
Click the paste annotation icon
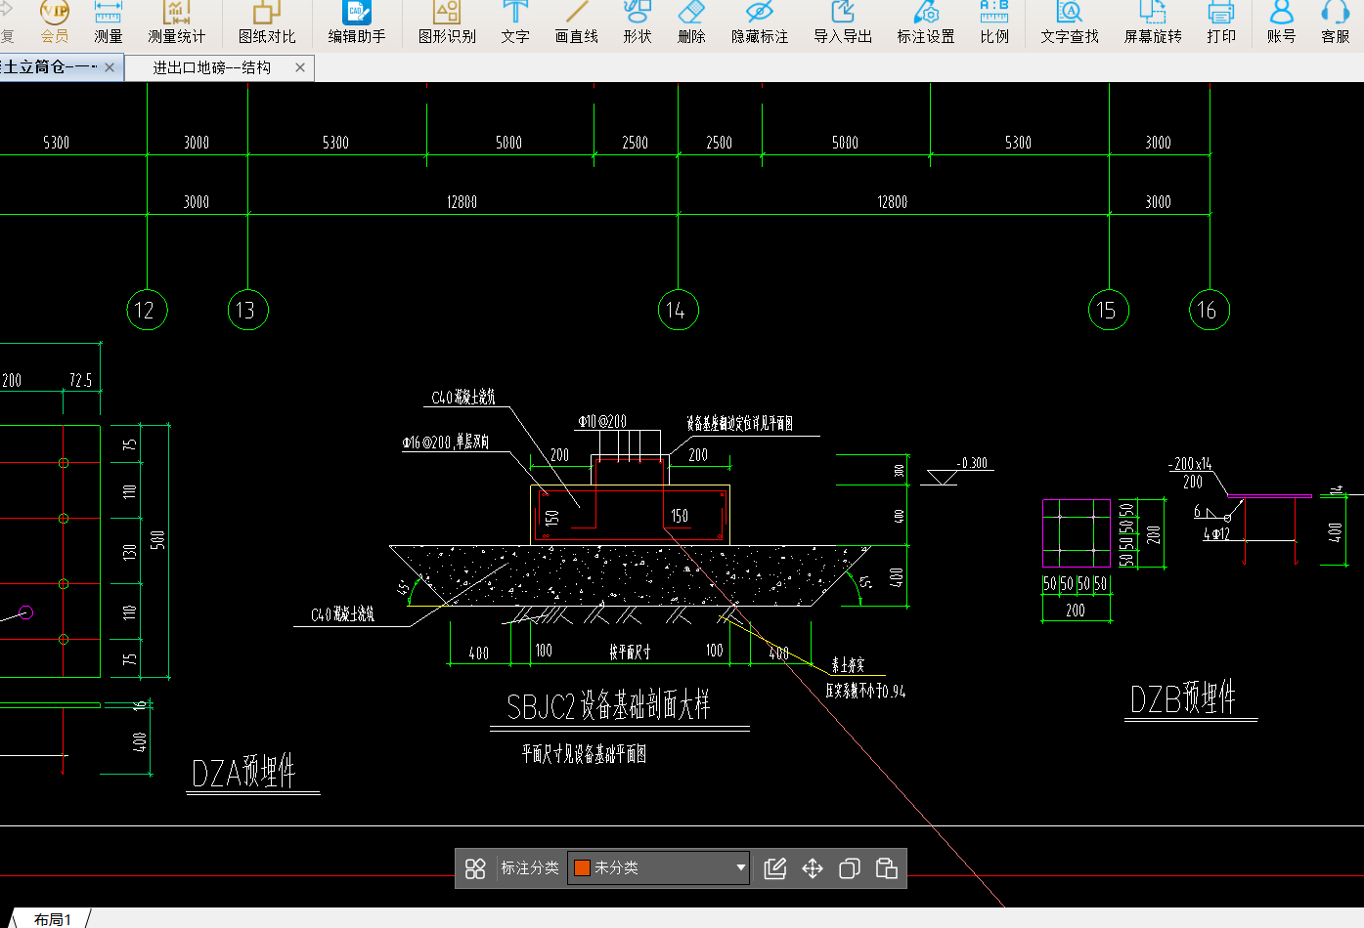point(887,868)
